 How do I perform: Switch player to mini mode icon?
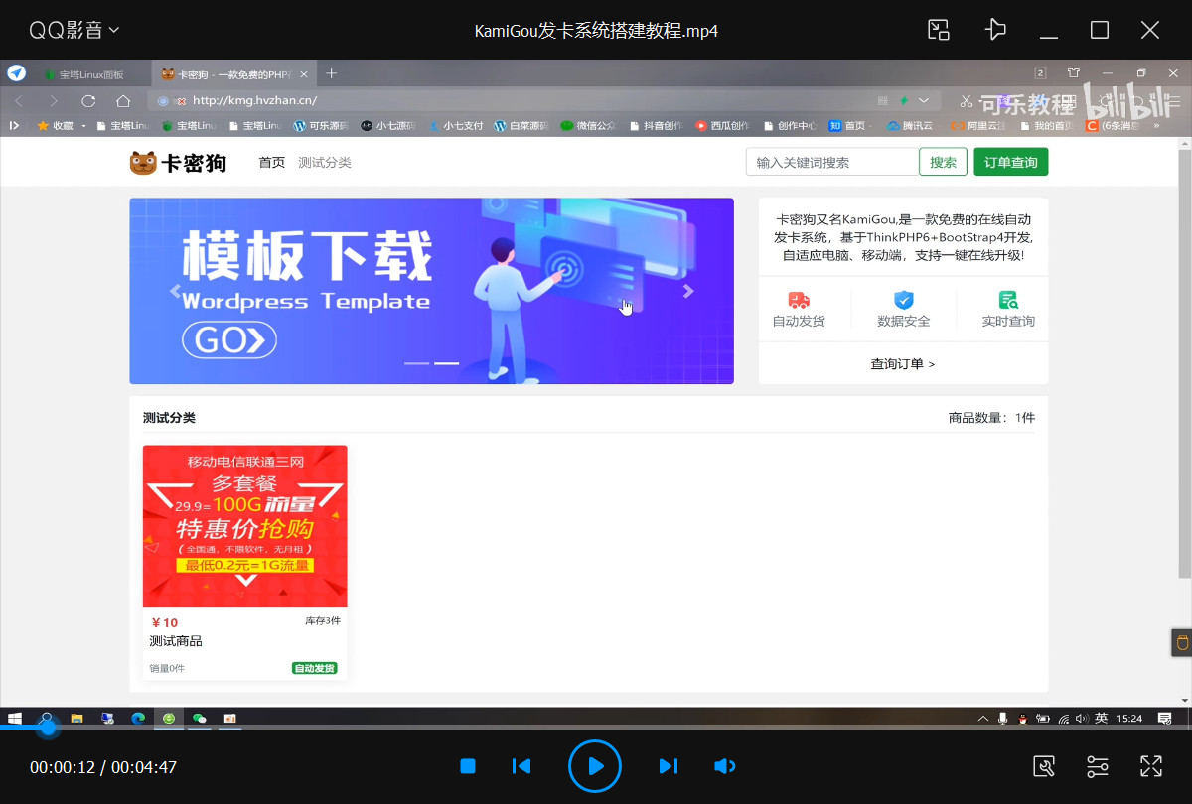(x=939, y=30)
